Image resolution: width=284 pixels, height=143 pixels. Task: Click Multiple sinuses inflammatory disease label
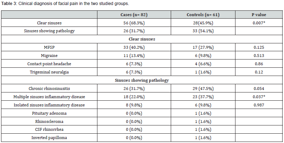[49, 97]
